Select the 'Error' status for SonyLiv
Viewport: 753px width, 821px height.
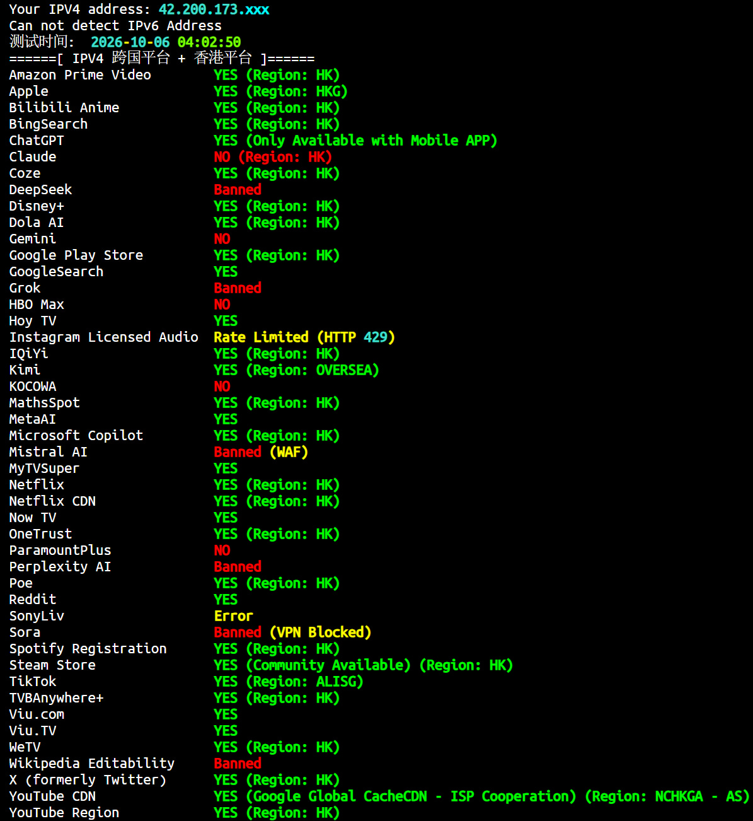[x=234, y=616]
